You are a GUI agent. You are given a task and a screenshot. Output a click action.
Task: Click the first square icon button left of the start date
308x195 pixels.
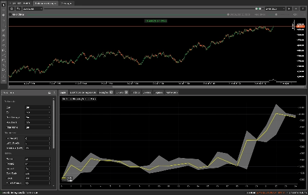(x=12, y=9)
